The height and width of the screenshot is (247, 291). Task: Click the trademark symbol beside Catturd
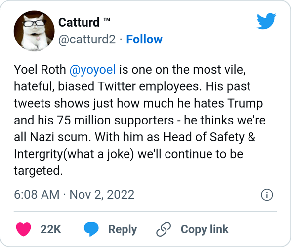point(107,19)
